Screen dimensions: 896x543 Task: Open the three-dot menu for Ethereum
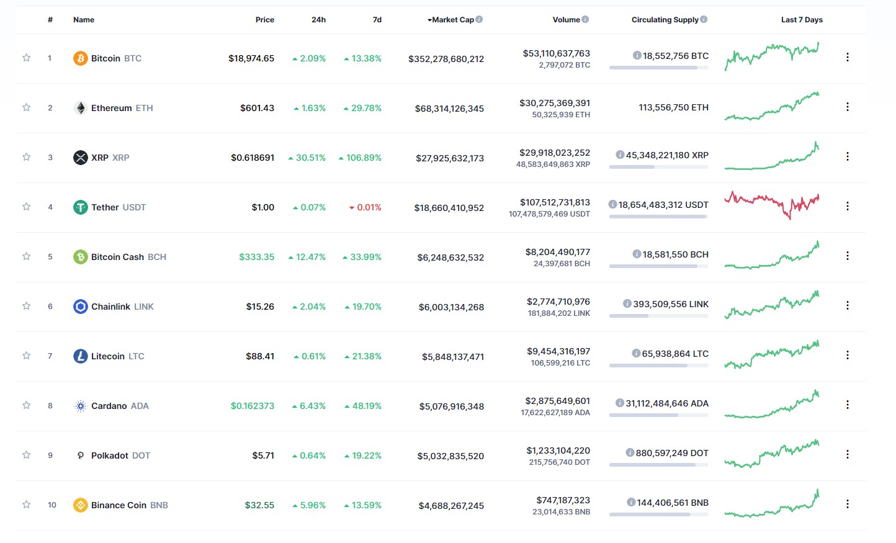click(848, 107)
